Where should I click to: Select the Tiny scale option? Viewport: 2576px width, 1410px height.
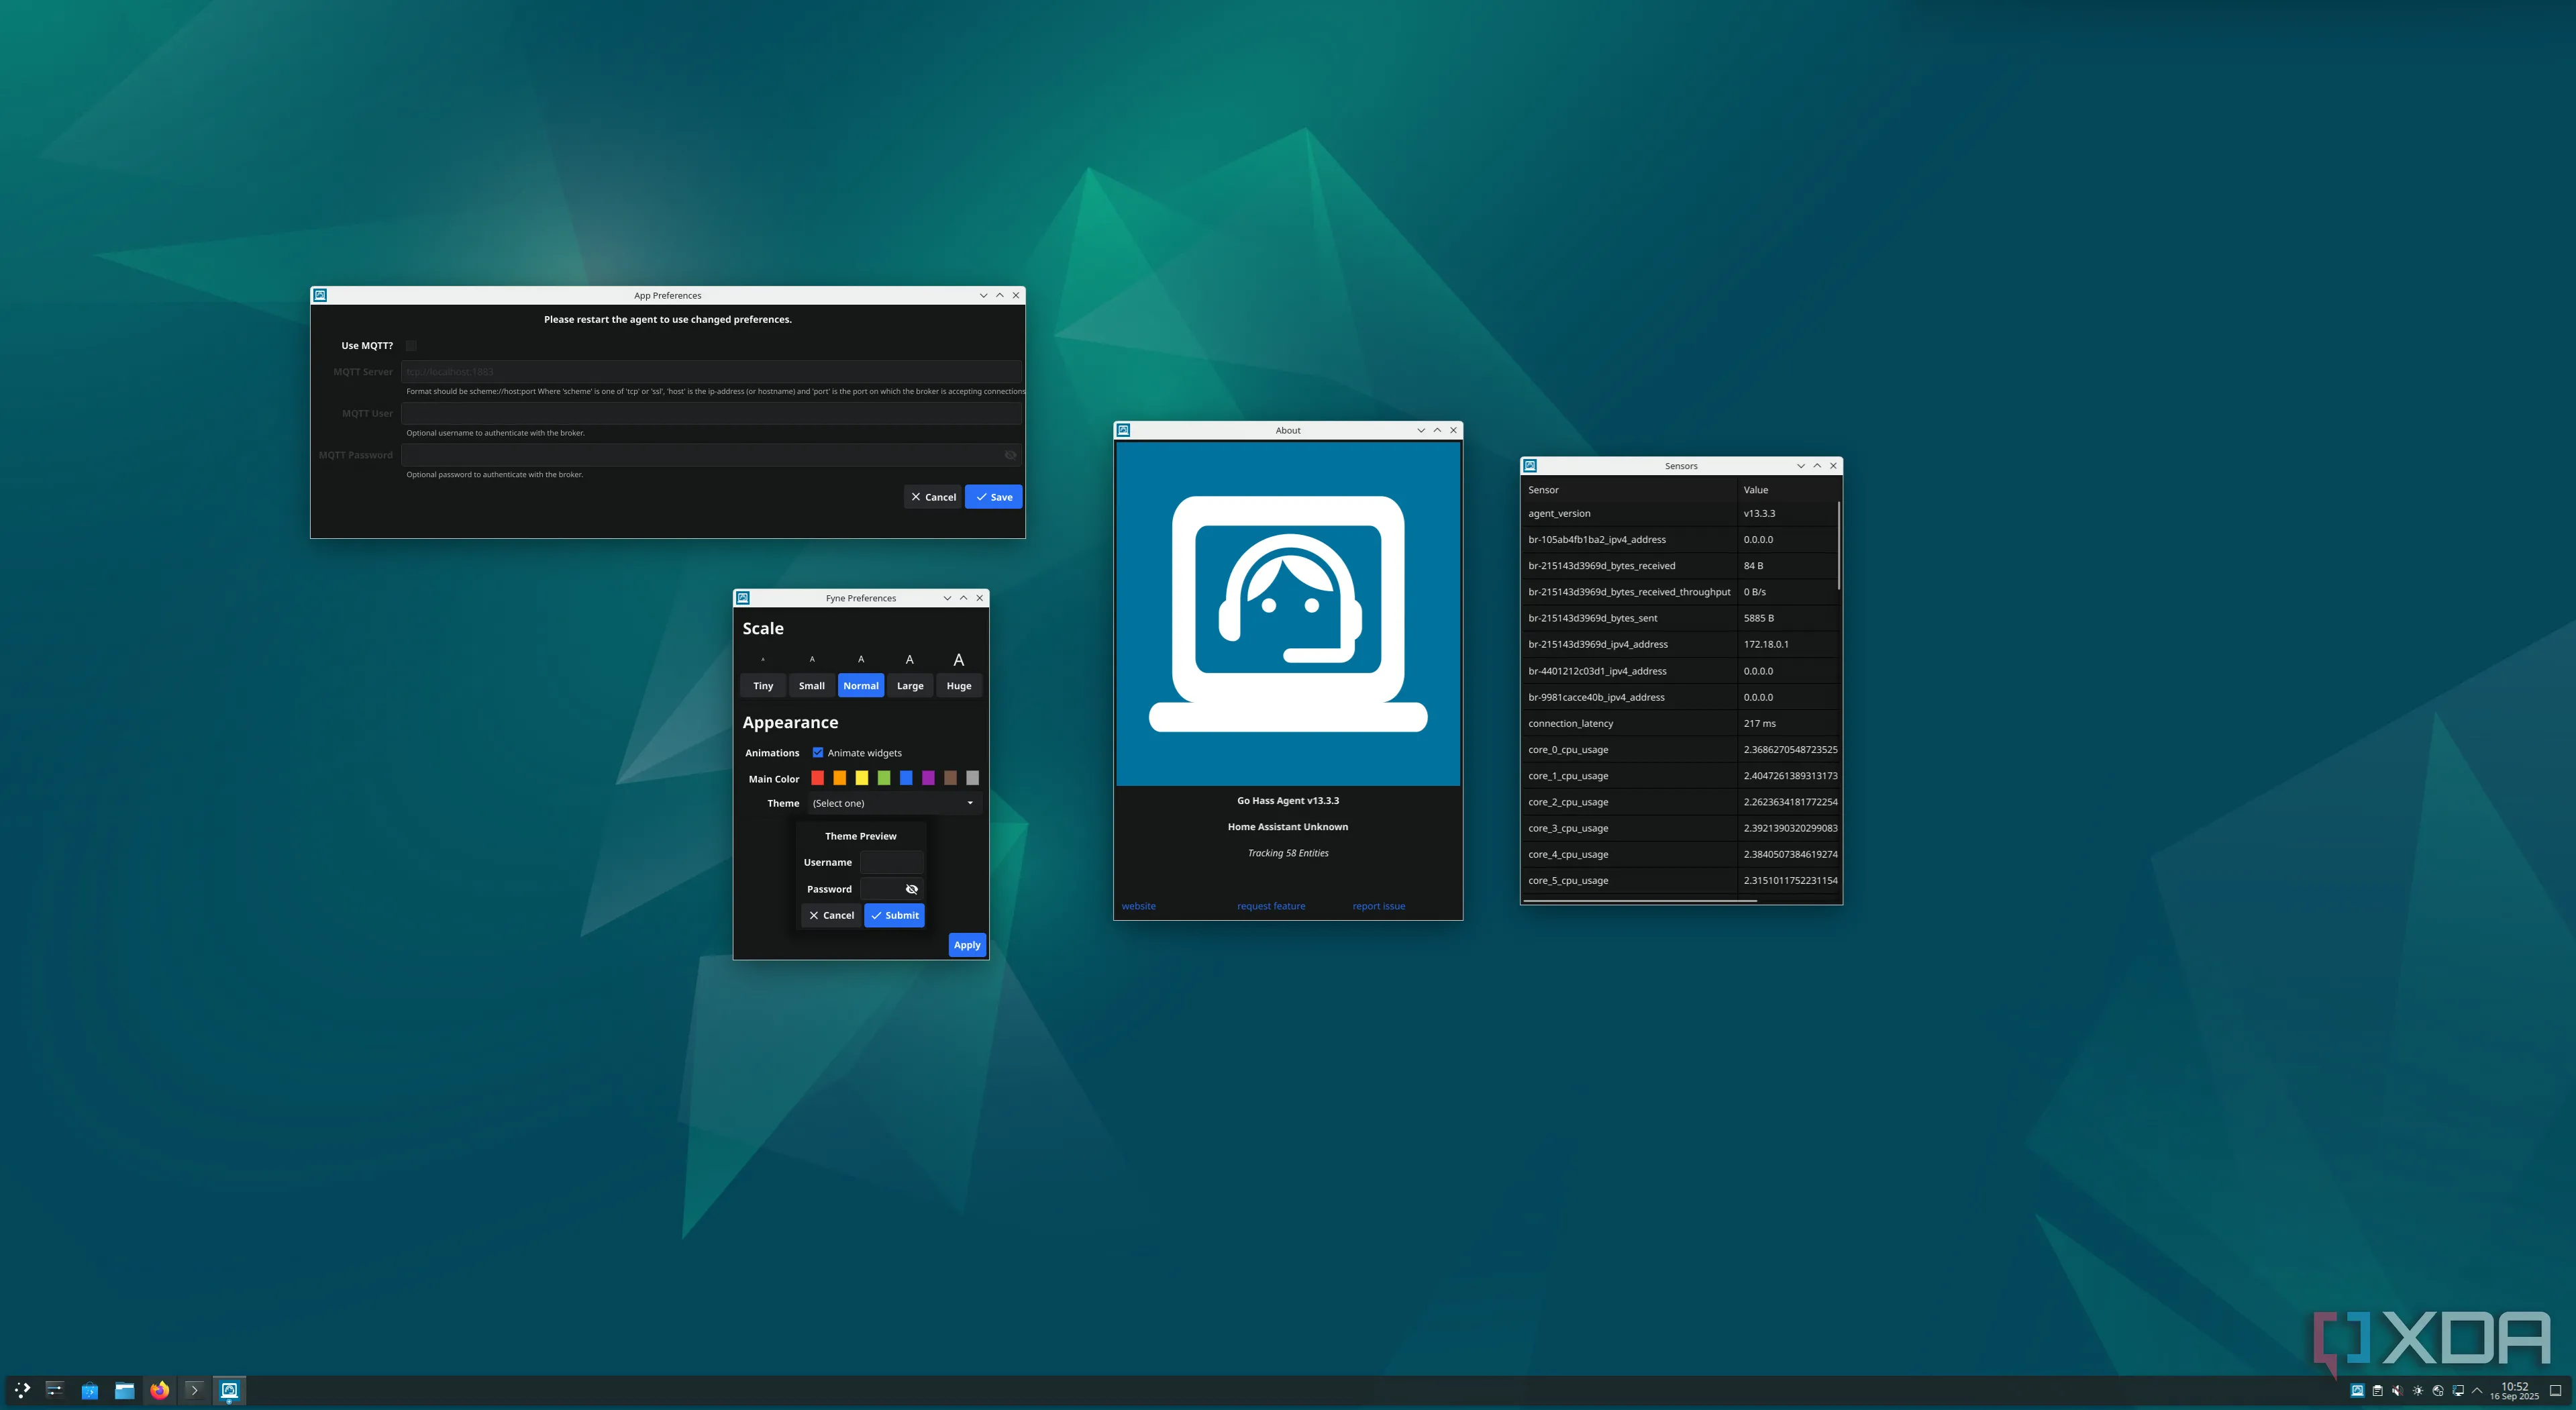[762, 685]
